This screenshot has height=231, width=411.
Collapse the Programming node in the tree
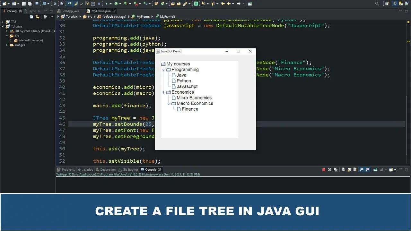tap(163, 70)
